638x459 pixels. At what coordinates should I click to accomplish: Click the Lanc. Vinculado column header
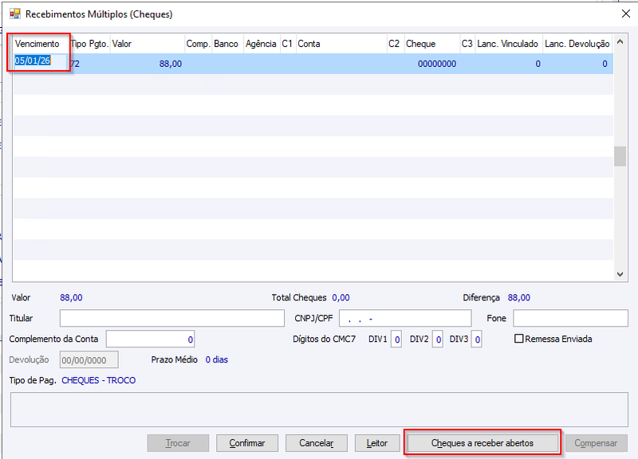pos(508,44)
